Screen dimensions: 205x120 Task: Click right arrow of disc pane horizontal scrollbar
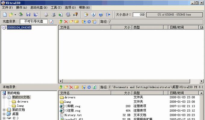point(201,81)
